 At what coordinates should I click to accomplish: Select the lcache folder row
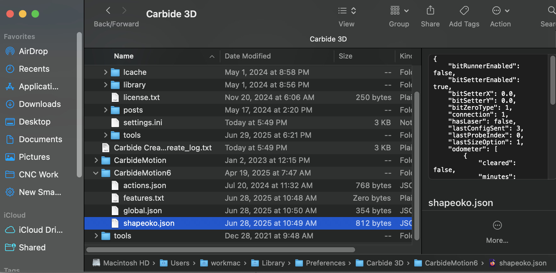click(248, 72)
